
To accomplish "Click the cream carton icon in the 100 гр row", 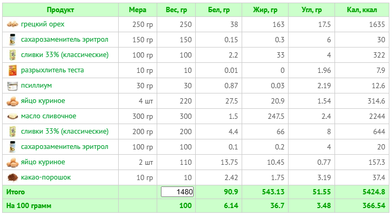I will tap(13, 55).
